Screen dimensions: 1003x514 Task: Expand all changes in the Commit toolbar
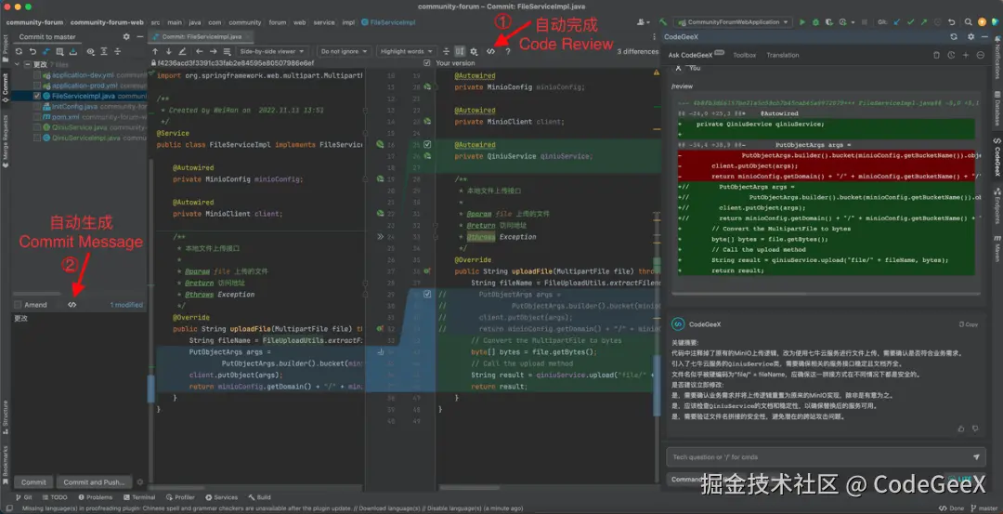104,51
